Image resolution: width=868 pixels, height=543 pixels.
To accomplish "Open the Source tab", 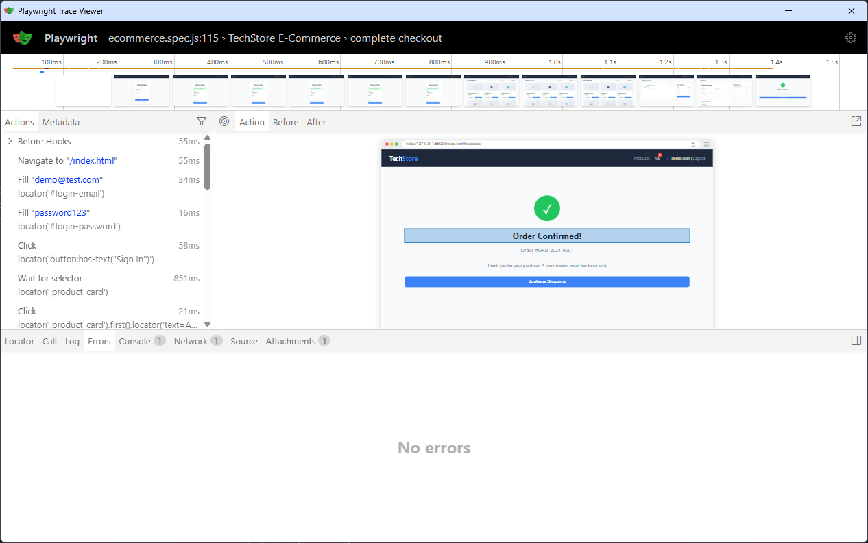I will (243, 340).
